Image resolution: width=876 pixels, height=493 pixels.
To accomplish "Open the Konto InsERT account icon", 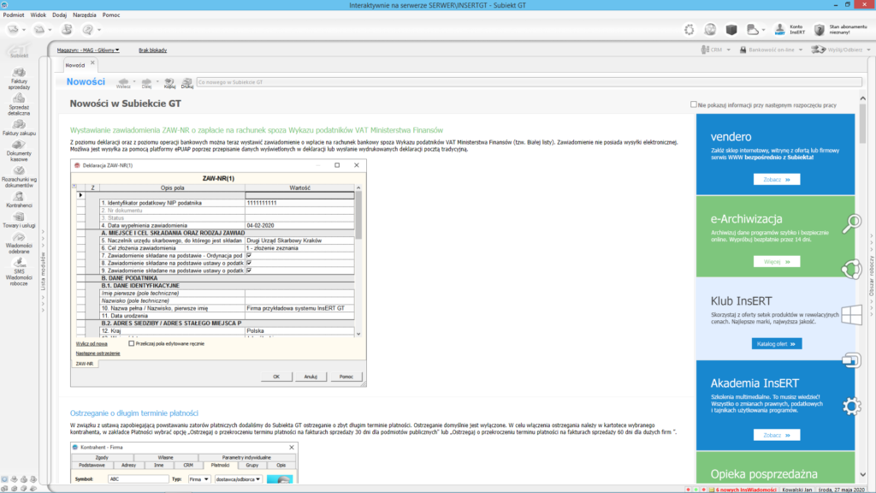I will pyautogui.click(x=780, y=30).
